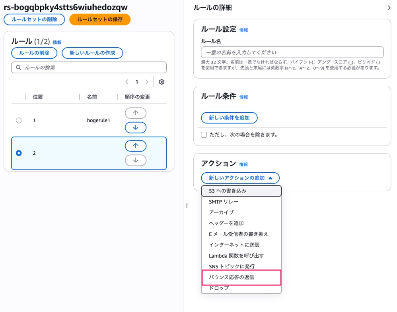Image resolution: width=397 pixels, height=312 pixels.
Task: Focus the ルール名 text field
Action: click(292, 52)
